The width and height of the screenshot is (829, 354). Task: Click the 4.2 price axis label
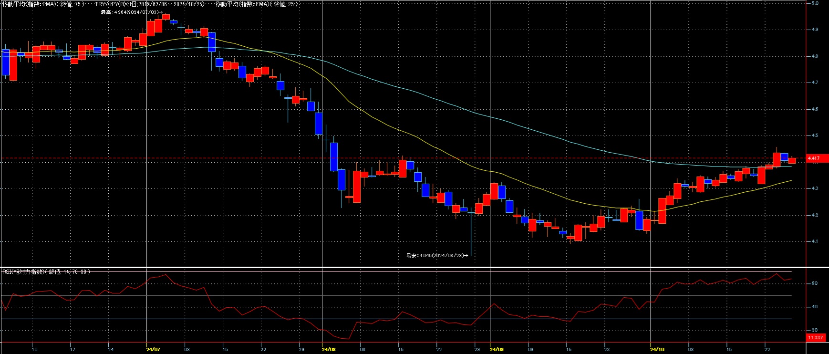(815, 215)
